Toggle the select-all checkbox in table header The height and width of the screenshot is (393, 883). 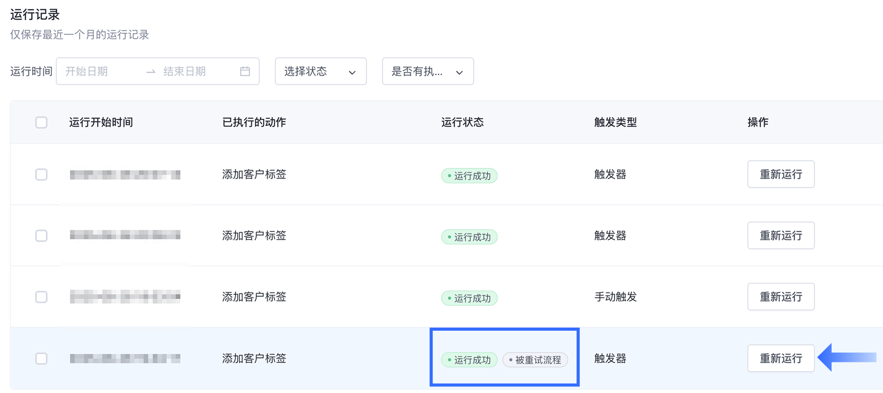(x=42, y=123)
